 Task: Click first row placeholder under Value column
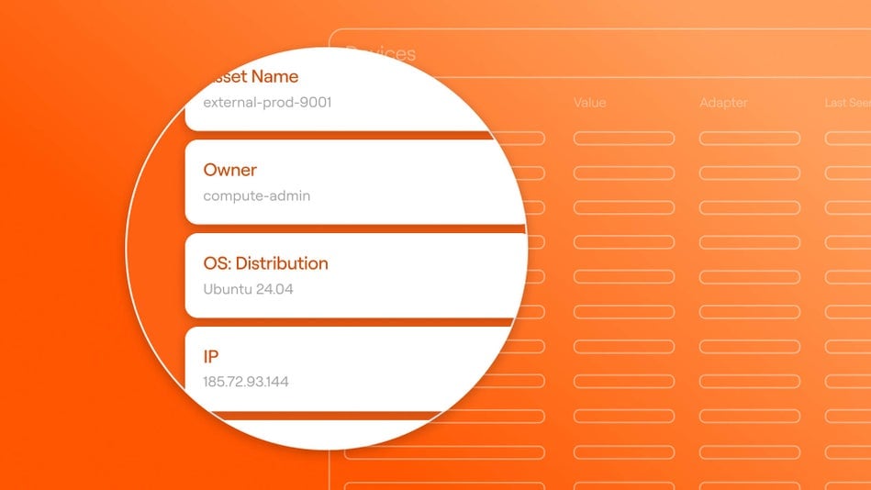623,139
